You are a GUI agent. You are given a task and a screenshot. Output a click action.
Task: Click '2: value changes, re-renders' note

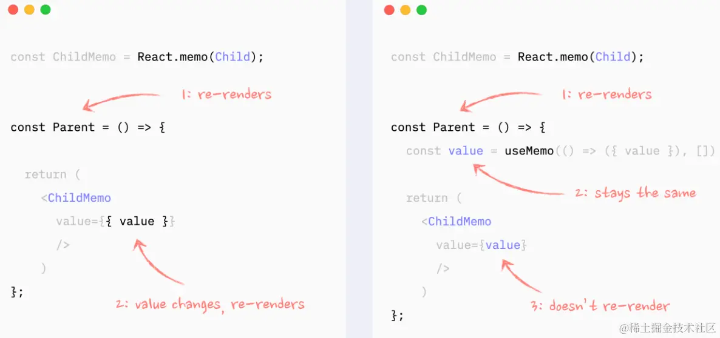[x=210, y=304]
